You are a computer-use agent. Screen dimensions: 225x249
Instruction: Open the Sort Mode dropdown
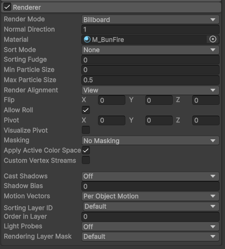click(x=150, y=50)
